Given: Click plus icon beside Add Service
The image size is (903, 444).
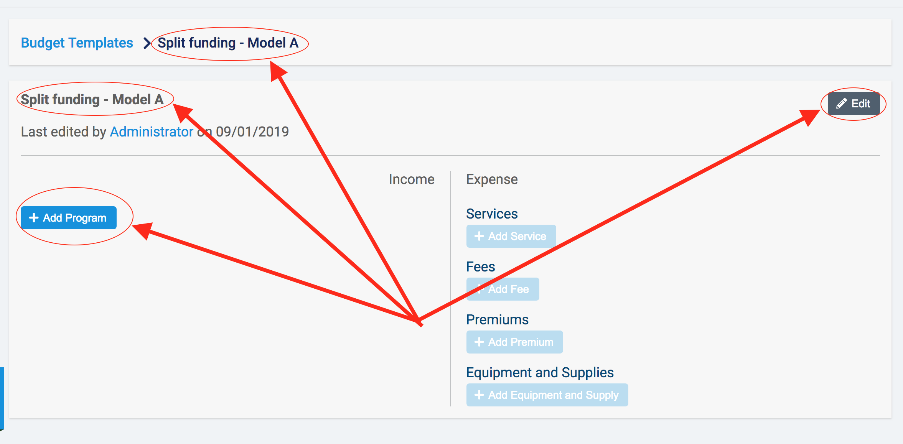Looking at the screenshot, I should pyautogui.click(x=479, y=236).
